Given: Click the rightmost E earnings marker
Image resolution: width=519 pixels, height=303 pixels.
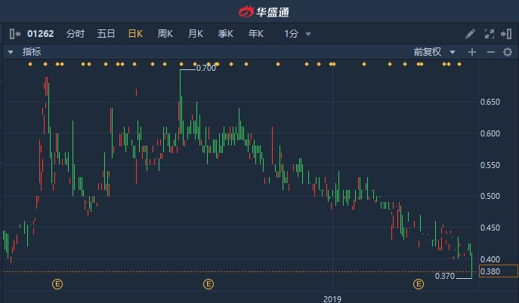Looking at the screenshot, I should (x=418, y=284).
